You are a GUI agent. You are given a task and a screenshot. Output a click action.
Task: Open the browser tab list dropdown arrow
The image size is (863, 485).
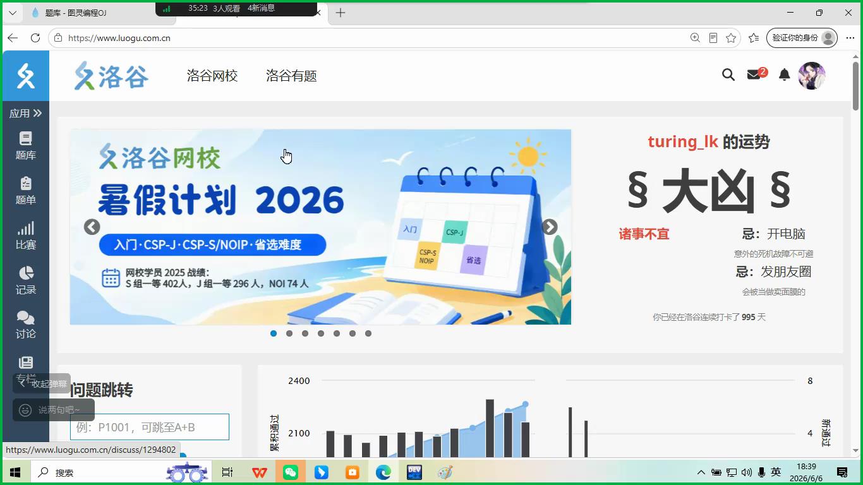coord(12,13)
